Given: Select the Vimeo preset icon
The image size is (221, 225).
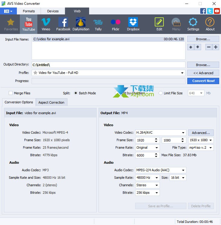Looking at the screenshot, I should point(46,24).
